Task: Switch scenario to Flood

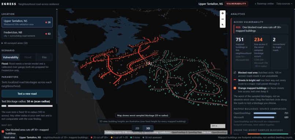Action: tap(28, 57)
